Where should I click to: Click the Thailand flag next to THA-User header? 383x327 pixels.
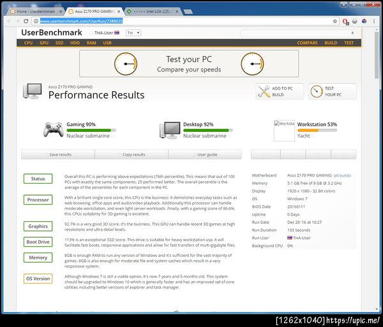point(117,33)
